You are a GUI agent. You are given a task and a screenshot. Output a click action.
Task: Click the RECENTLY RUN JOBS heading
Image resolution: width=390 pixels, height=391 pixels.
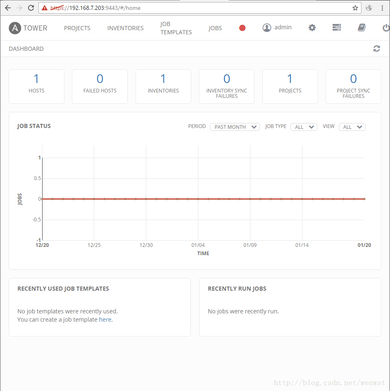coord(237,289)
